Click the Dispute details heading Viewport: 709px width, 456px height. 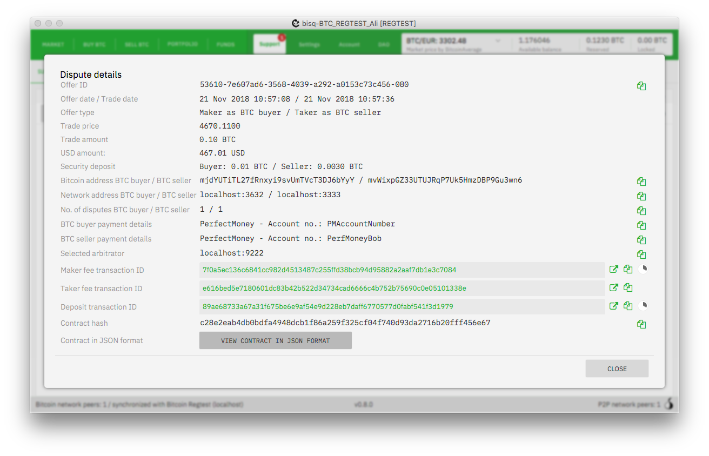[x=91, y=75]
